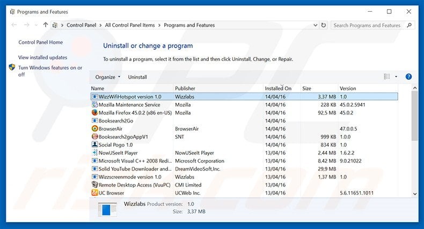Click Control Panel breadcrumb
Screen dimensions: 424x229
(82, 25)
